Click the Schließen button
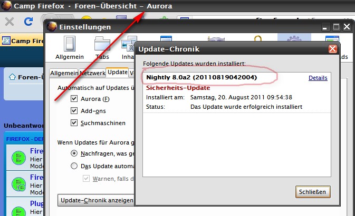This screenshot has height=216, width=355. tap(313, 192)
